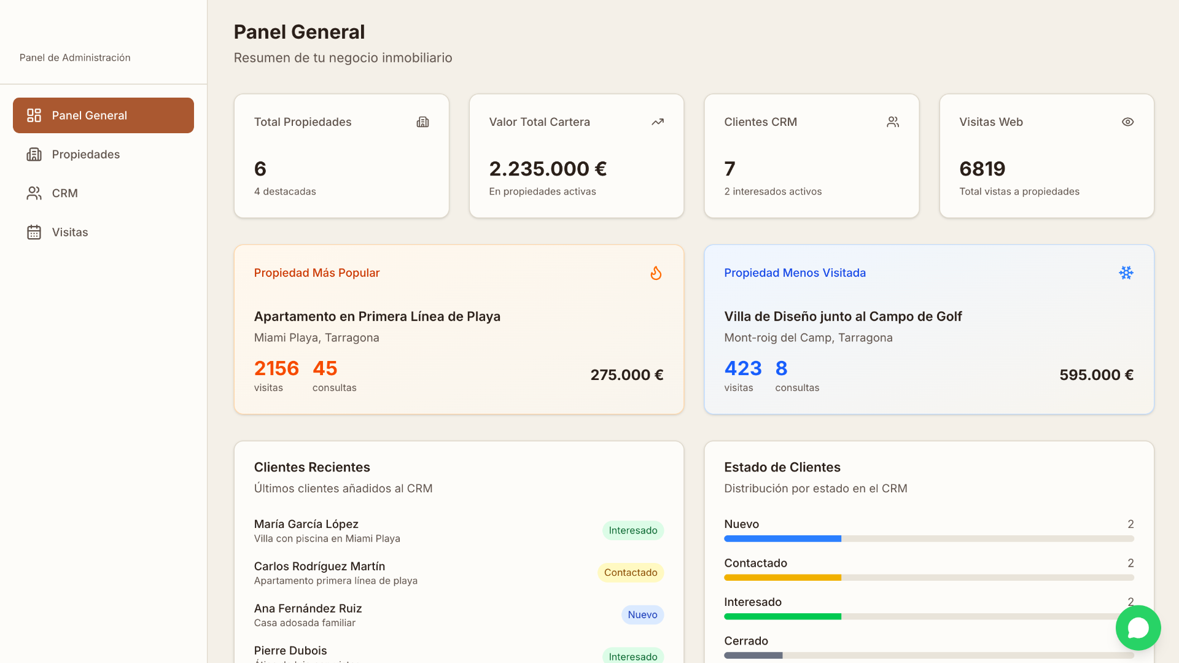Screen dimensions: 1179x663
Task: Click the snowflake icon in Propiedad Menos Visitada
Action: click(x=1126, y=273)
